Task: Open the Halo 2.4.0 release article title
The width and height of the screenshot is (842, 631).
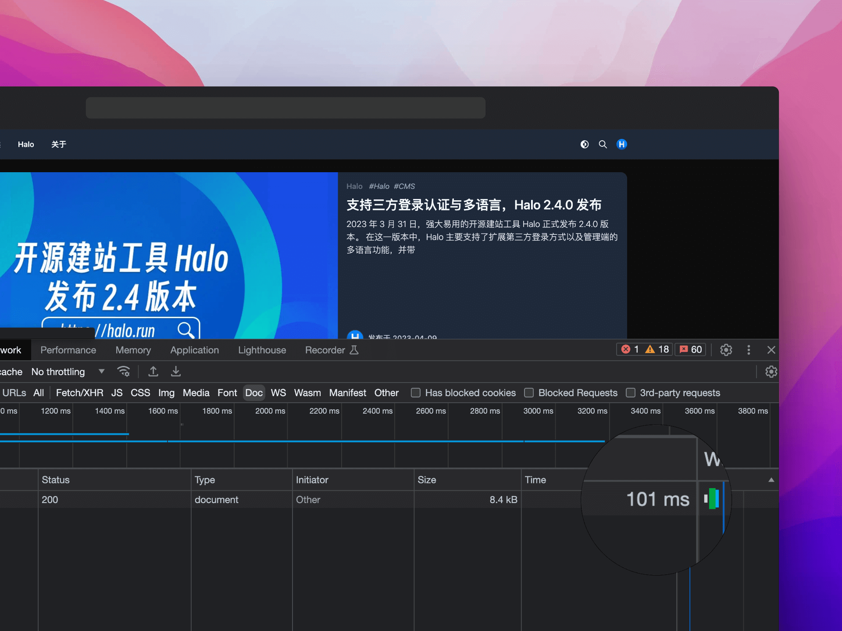Action: click(474, 205)
